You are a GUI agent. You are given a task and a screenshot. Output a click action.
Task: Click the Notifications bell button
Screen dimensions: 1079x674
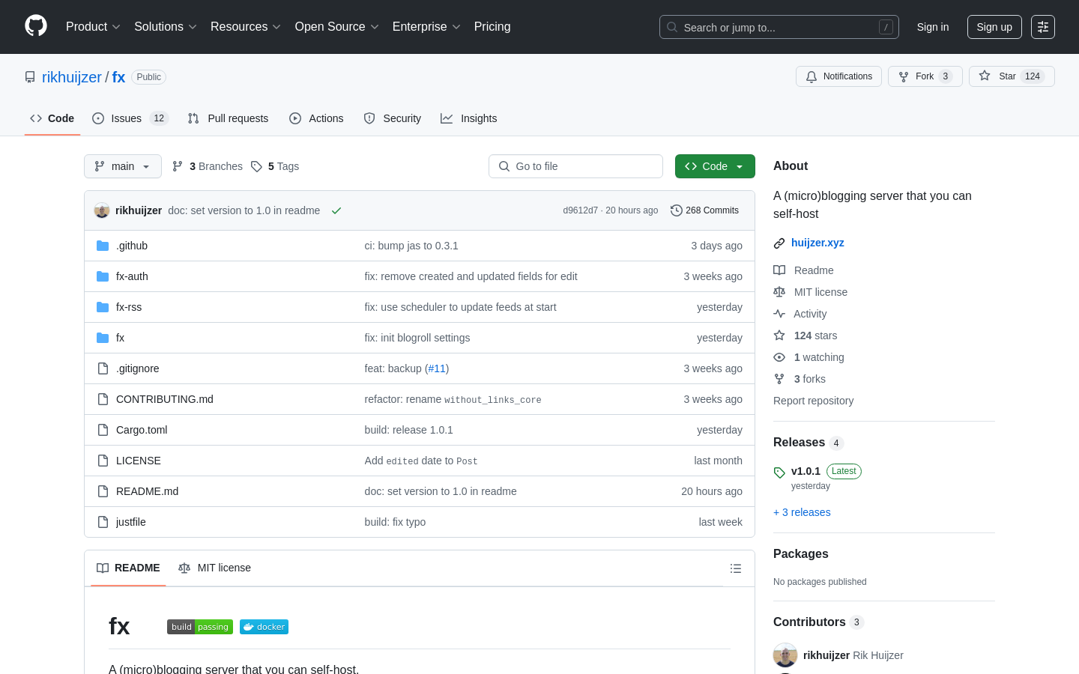(838, 76)
